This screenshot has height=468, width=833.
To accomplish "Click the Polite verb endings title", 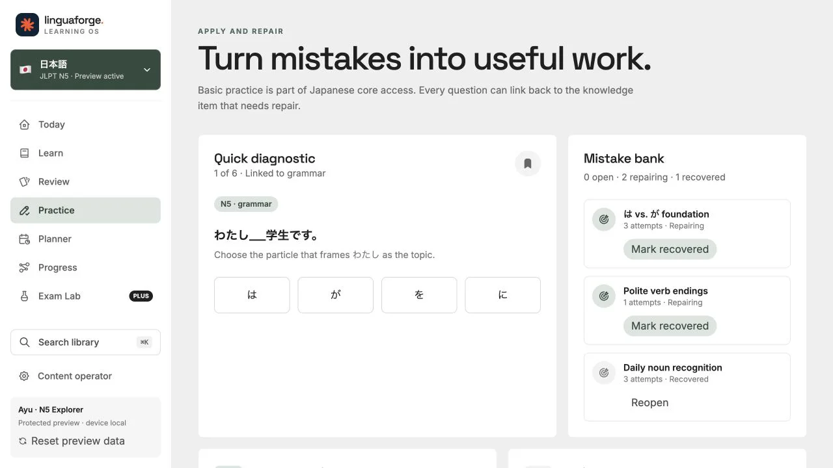I will pos(666,291).
